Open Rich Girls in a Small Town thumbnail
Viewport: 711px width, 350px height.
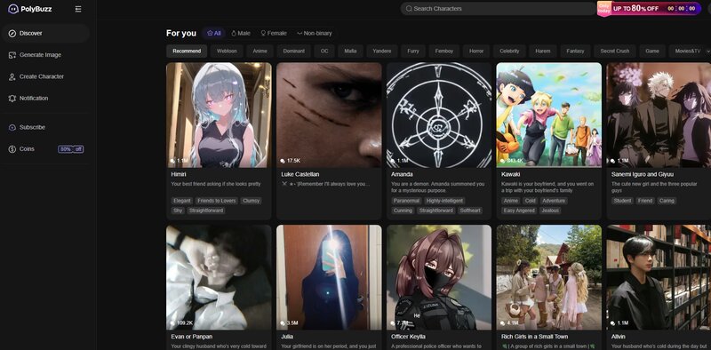pyautogui.click(x=549, y=277)
